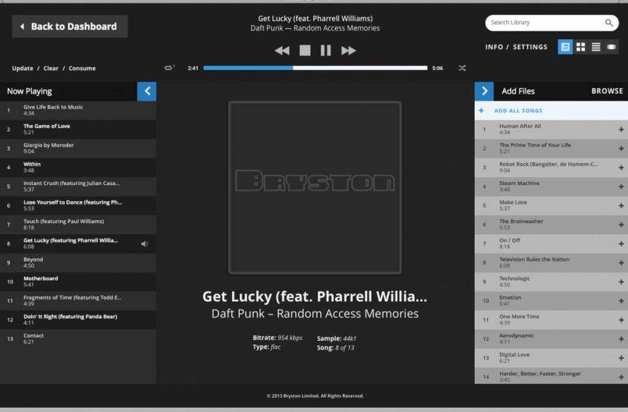This screenshot has width=628, height=412.
Task: Add Digital Love using plus icon
Action: click(x=621, y=358)
